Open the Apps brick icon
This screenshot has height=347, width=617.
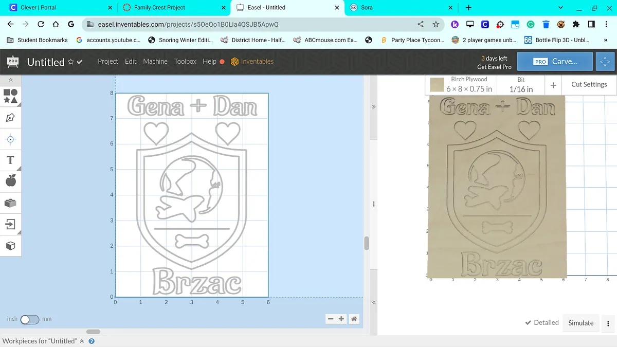tap(10, 203)
